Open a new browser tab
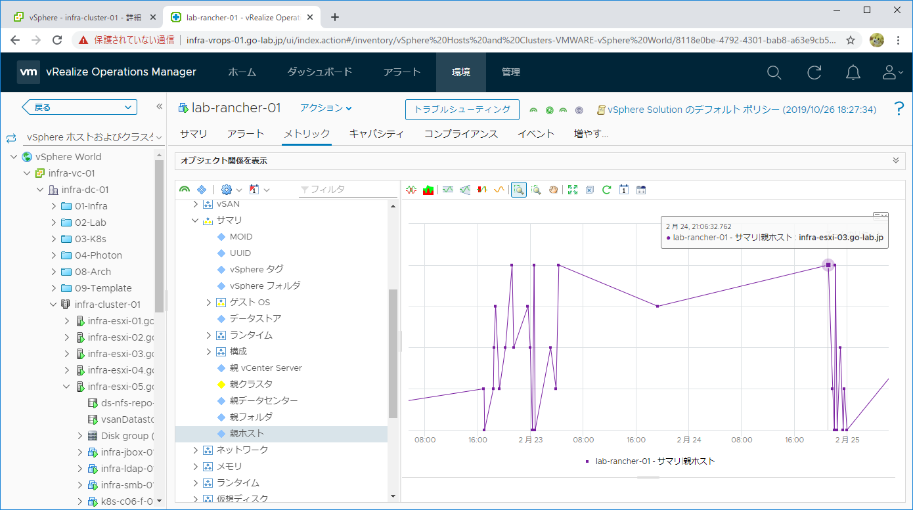 click(x=335, y=17)
